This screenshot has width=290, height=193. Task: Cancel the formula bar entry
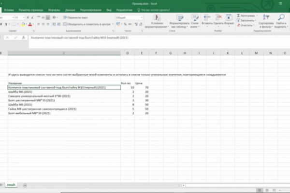[x=7, y=38]
